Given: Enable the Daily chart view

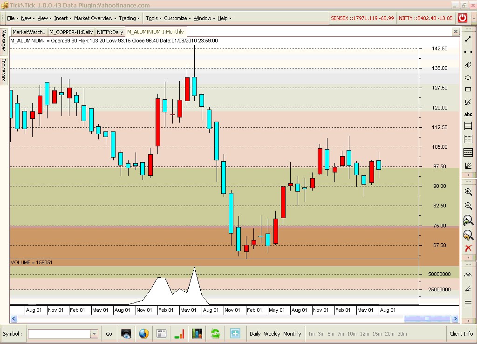Looking at the screenshot, I should (255, 334).
